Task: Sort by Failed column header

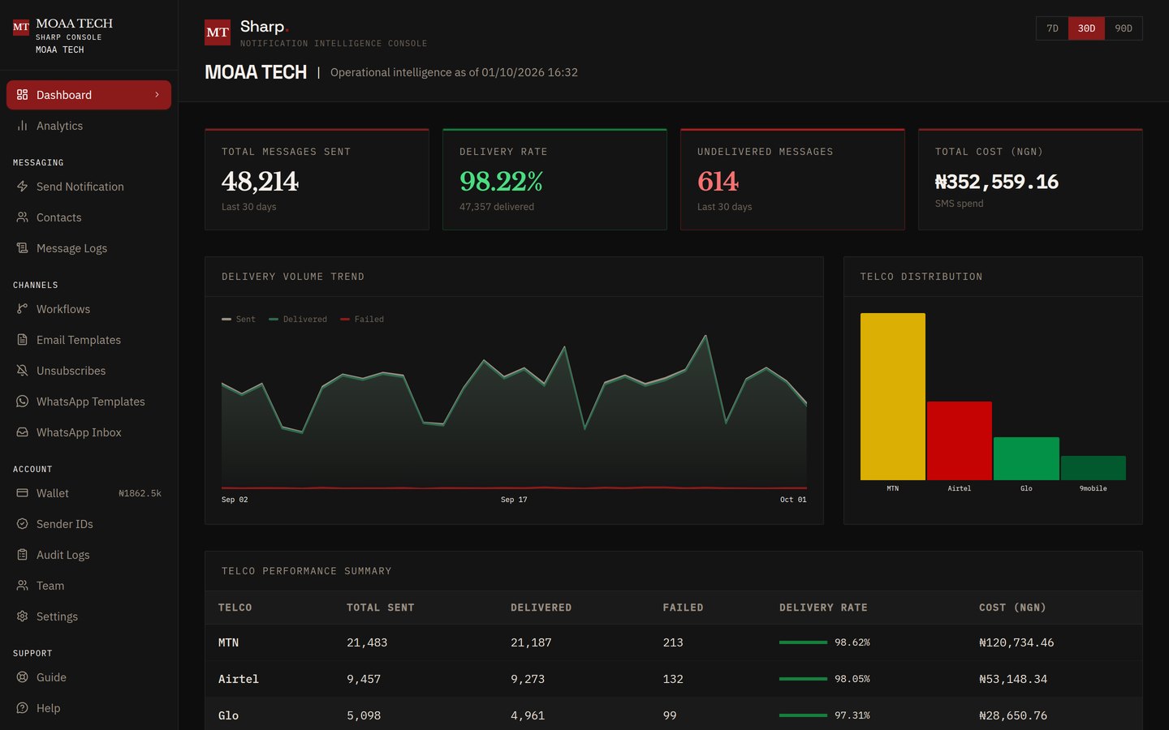Action: 683,608
